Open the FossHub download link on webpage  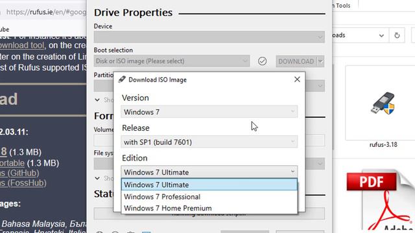(x=23, y=183)
